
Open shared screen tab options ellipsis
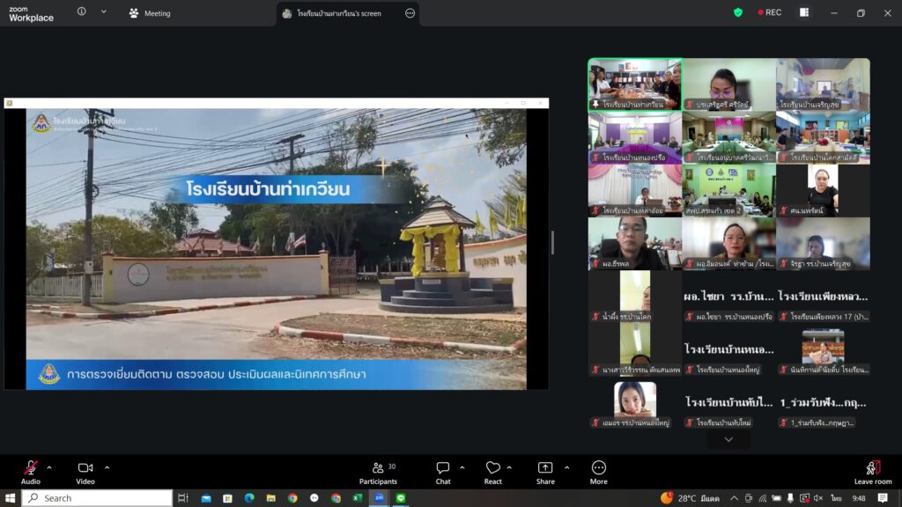[410, 13]
